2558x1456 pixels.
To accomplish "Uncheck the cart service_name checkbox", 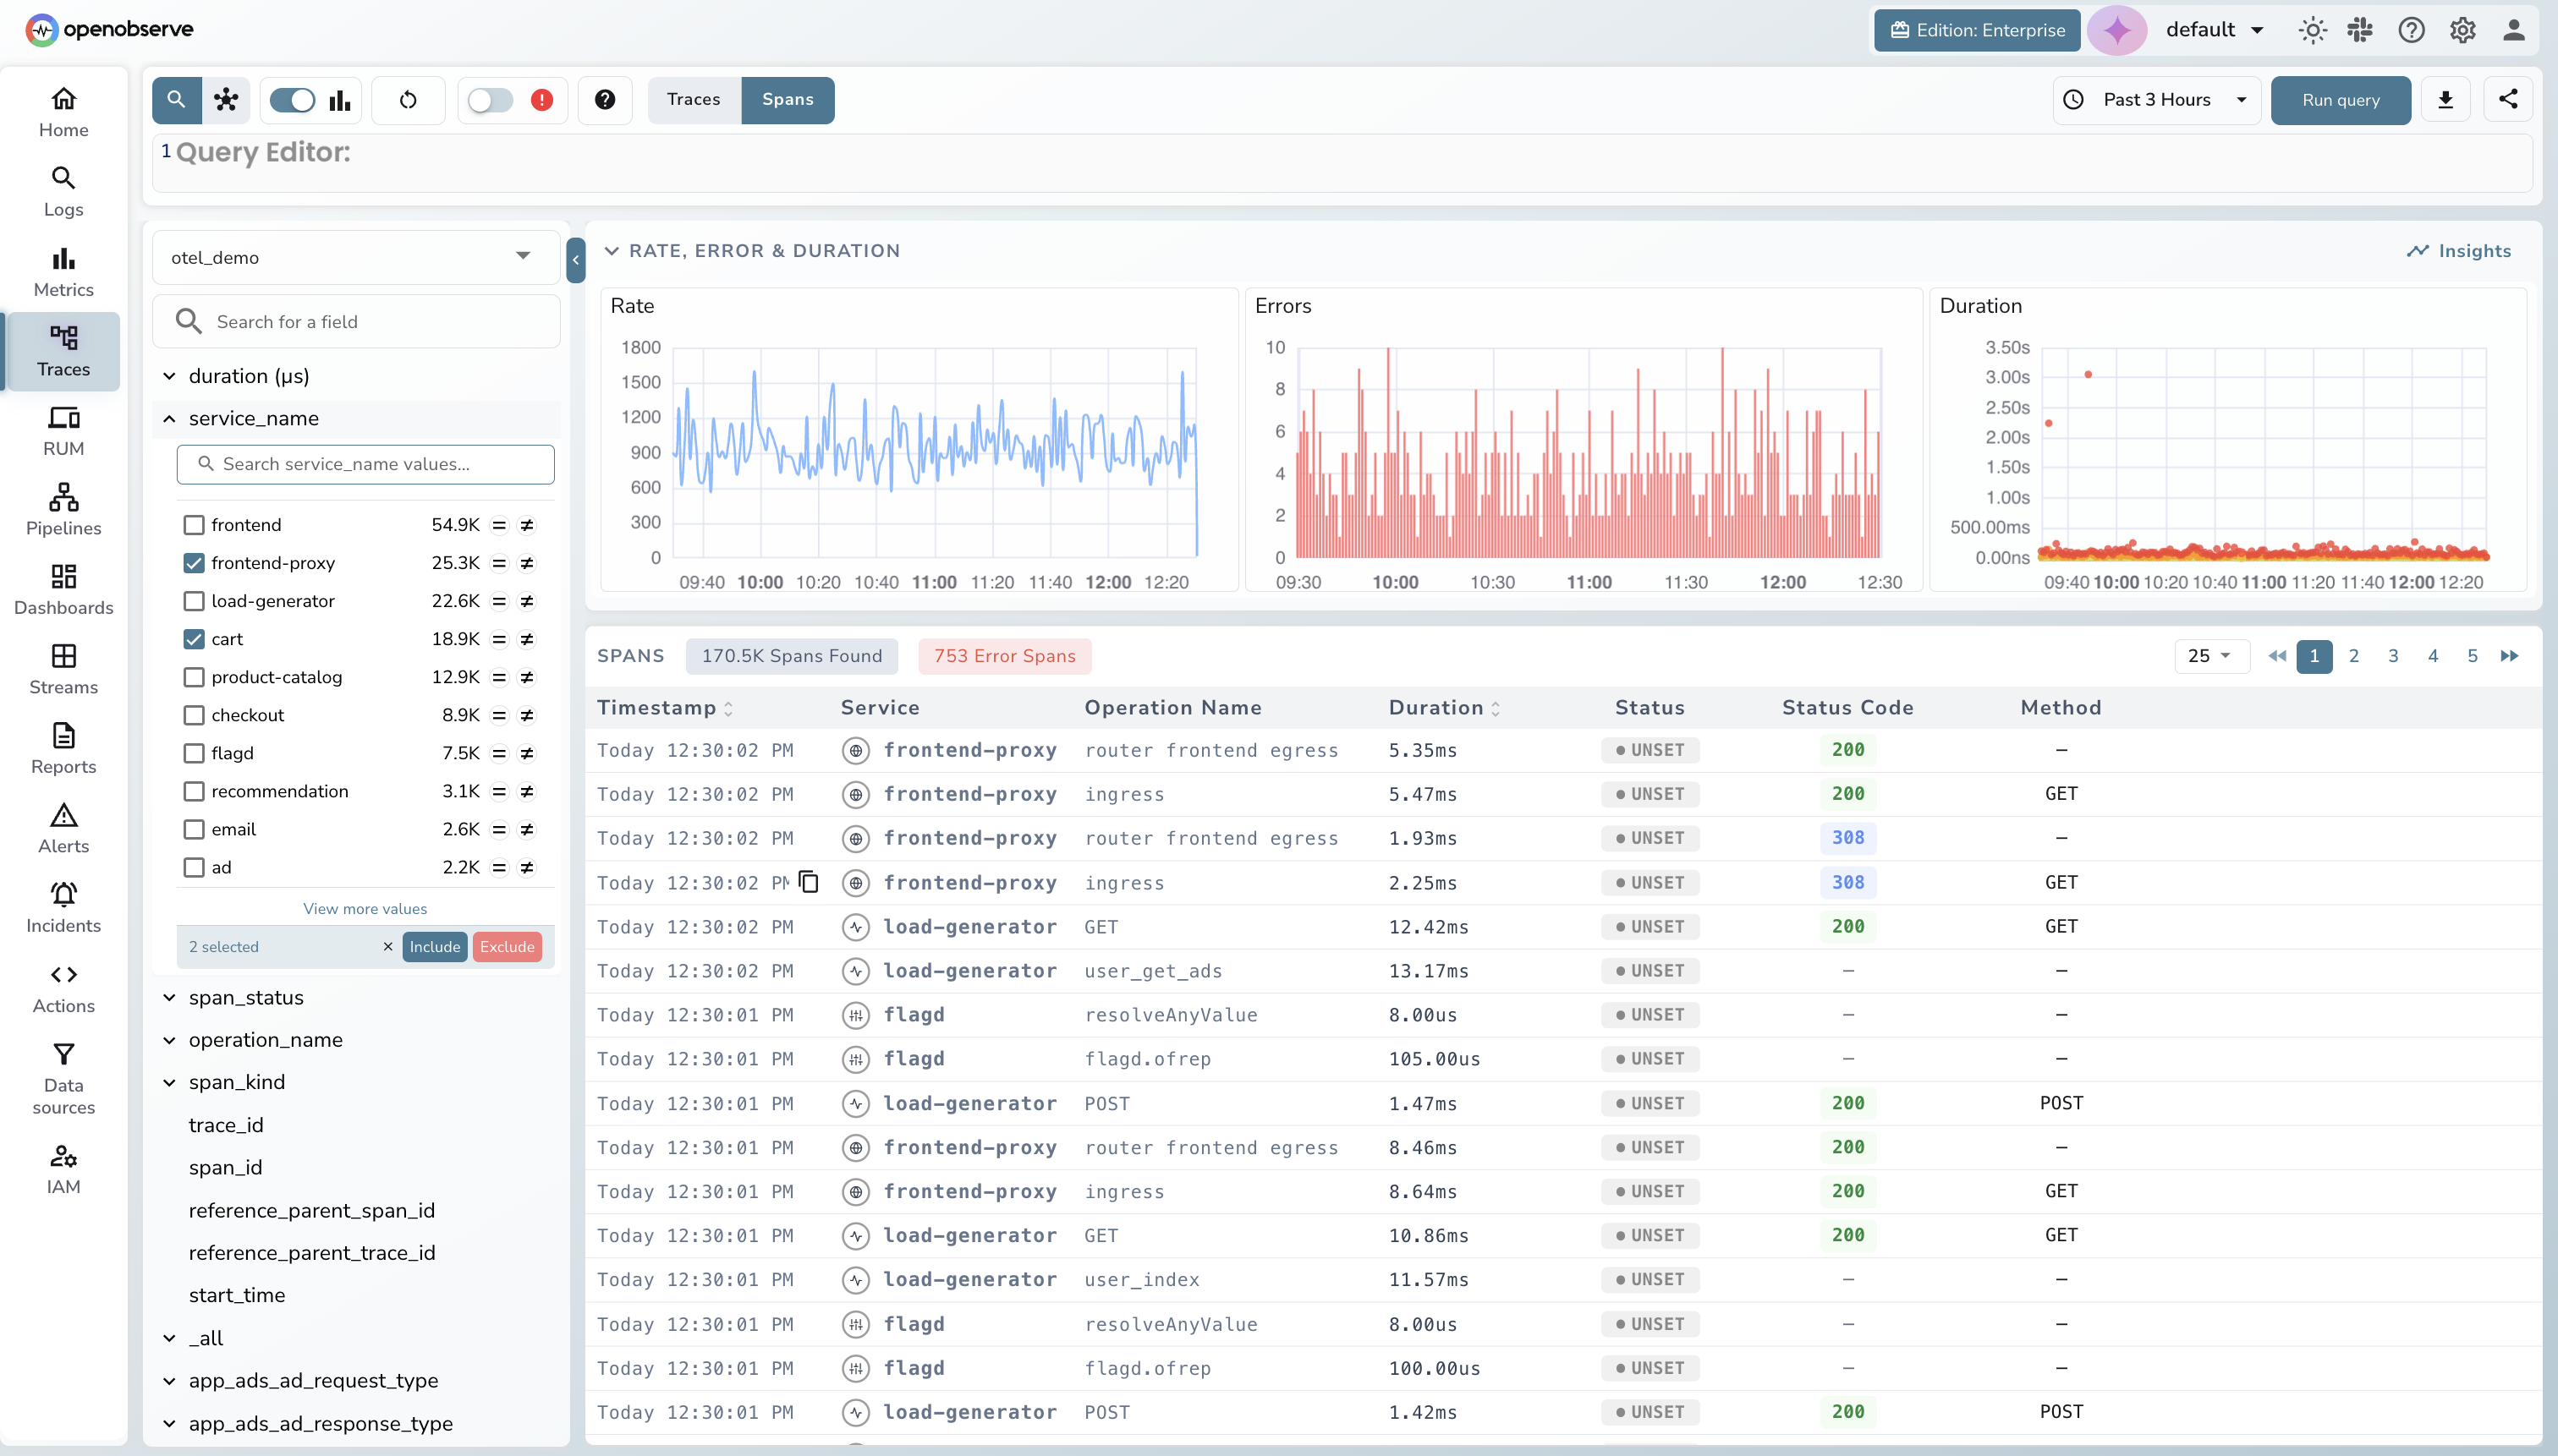I will [x=193, y=639].
